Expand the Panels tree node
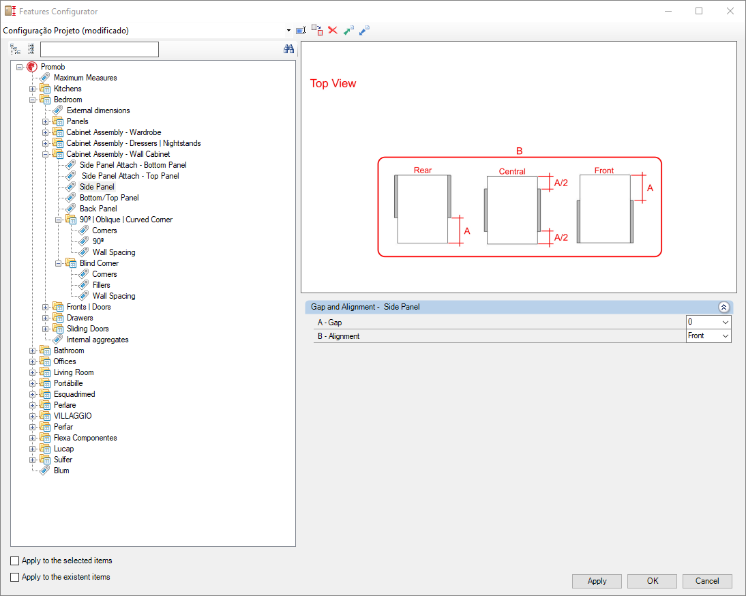 pos(45,122)
